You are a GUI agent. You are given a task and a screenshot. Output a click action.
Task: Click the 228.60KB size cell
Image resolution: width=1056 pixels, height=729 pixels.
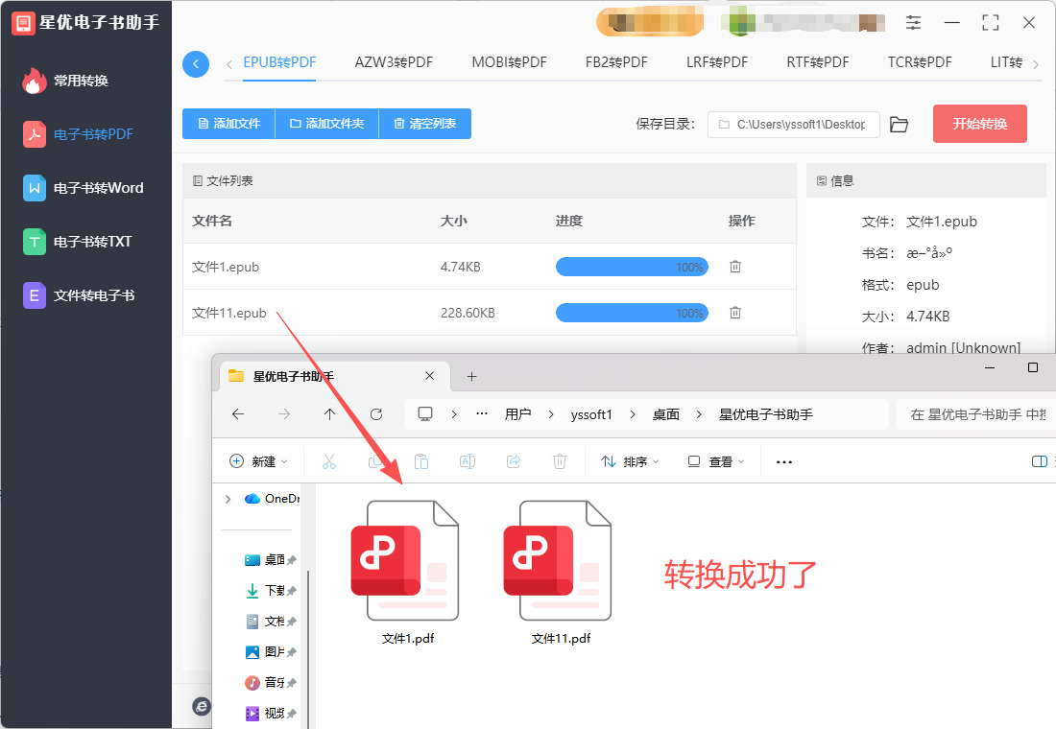coord(468,313)
